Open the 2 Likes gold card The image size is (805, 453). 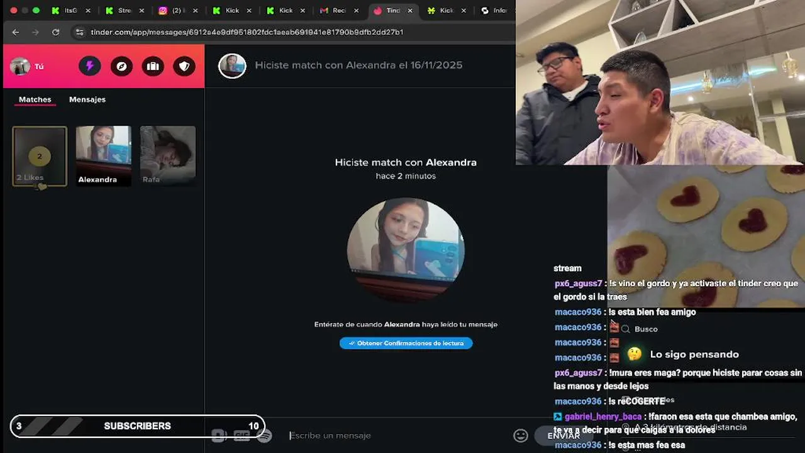coord(40,156)
